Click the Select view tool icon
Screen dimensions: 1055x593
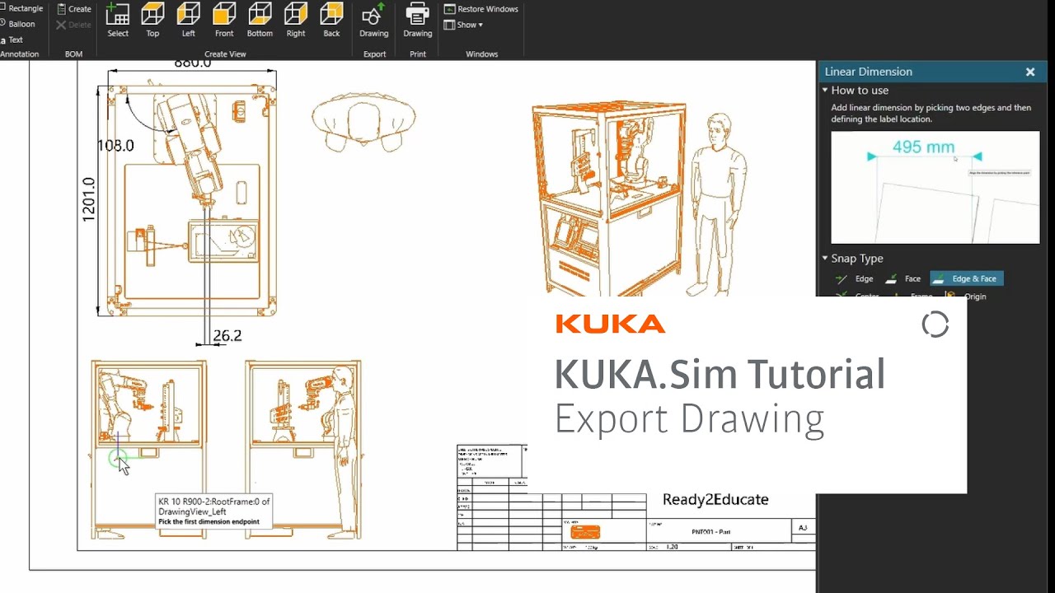tap(118, 21)
